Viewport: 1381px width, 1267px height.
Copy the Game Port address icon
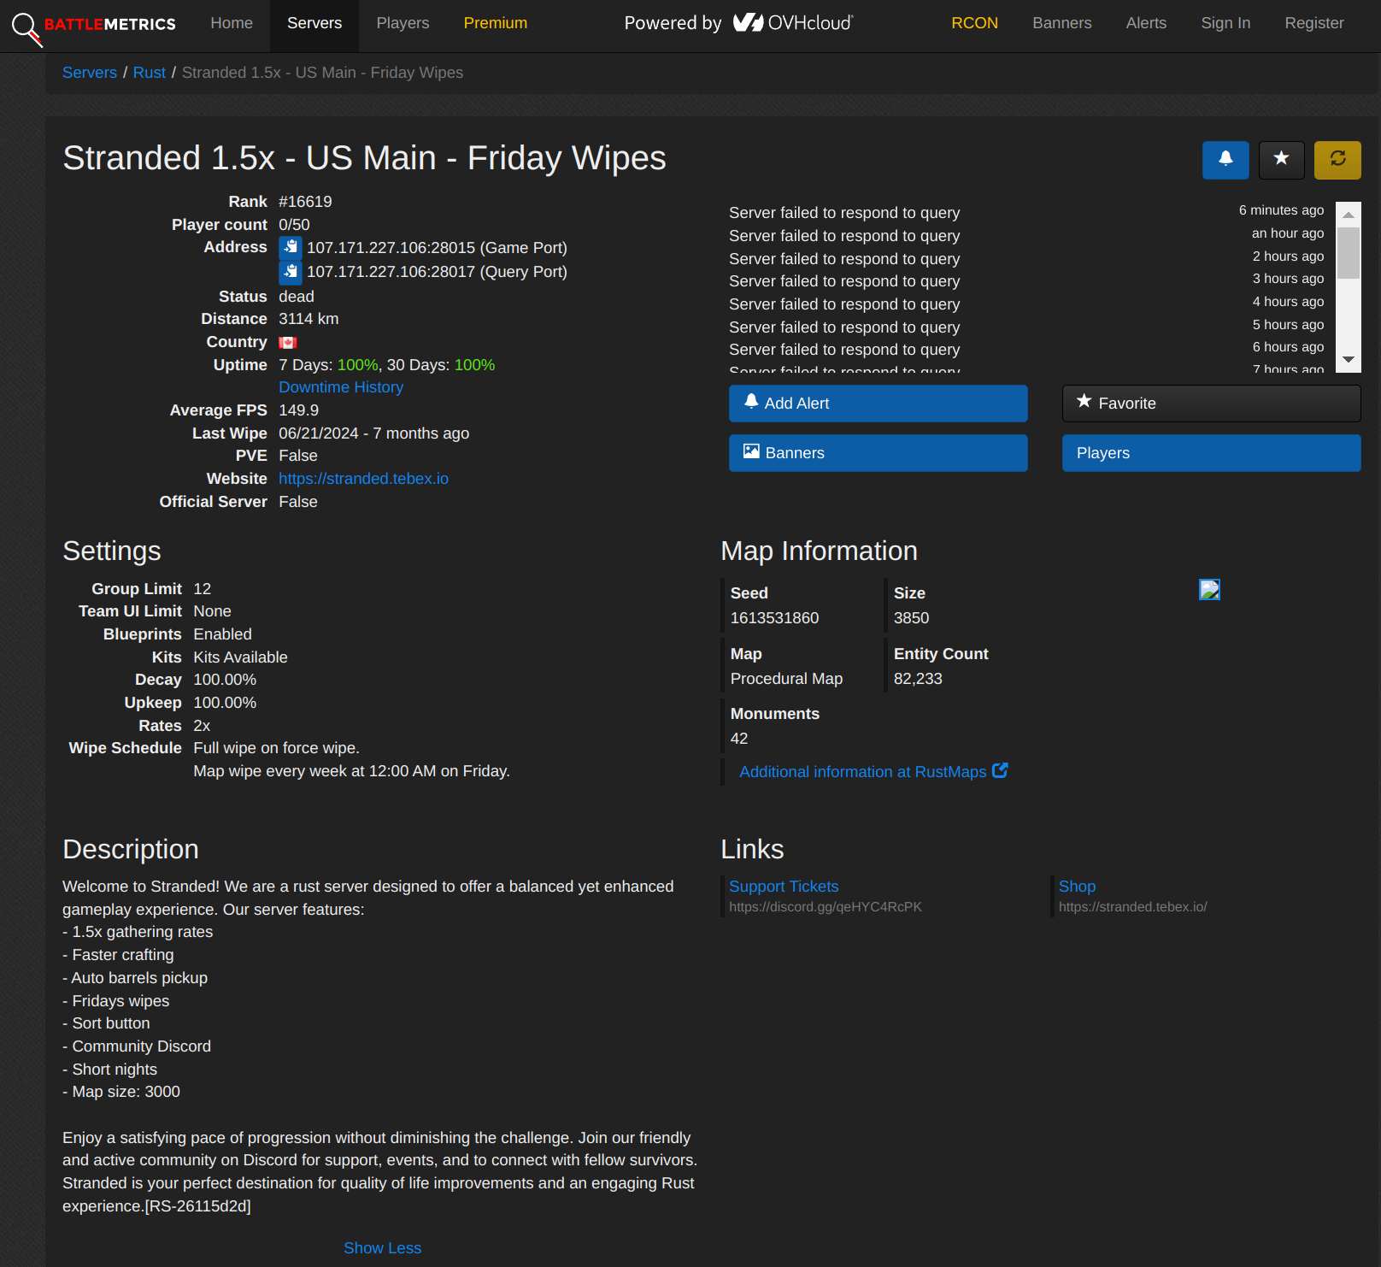point(291,248)
